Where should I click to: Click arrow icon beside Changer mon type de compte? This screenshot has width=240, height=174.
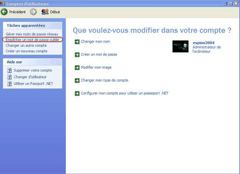click(77, 80)
